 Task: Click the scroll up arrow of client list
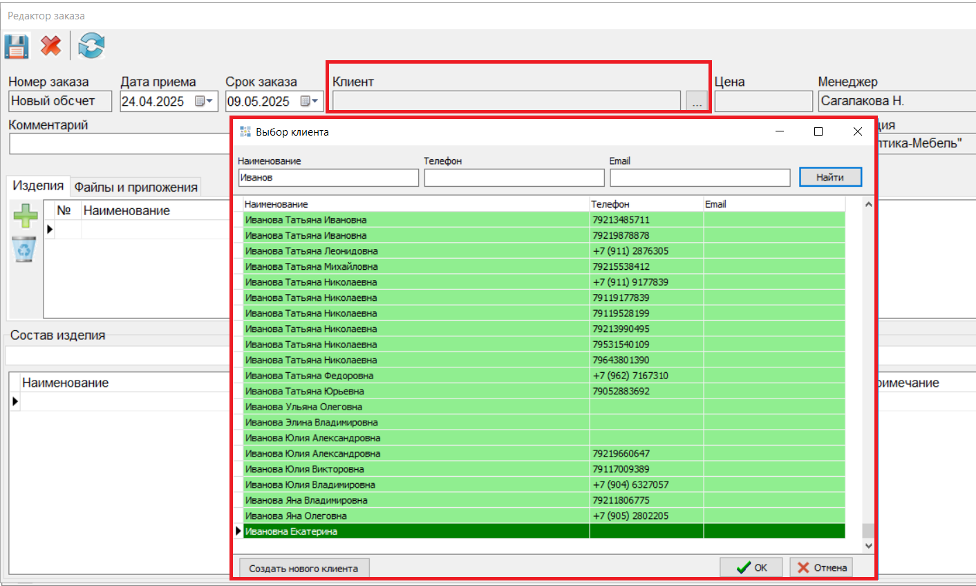[869, 205]
